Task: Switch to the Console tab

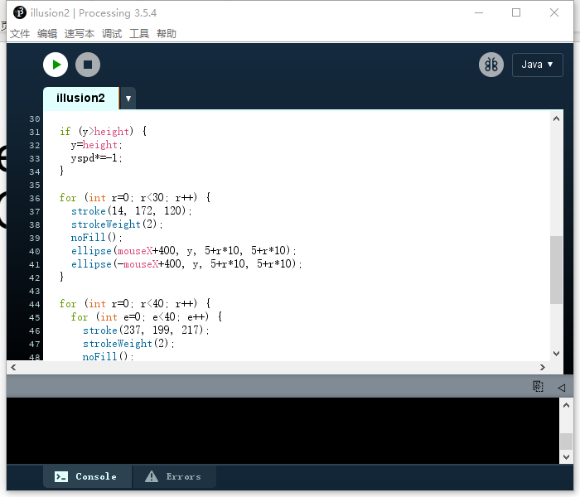Action: 87,476
